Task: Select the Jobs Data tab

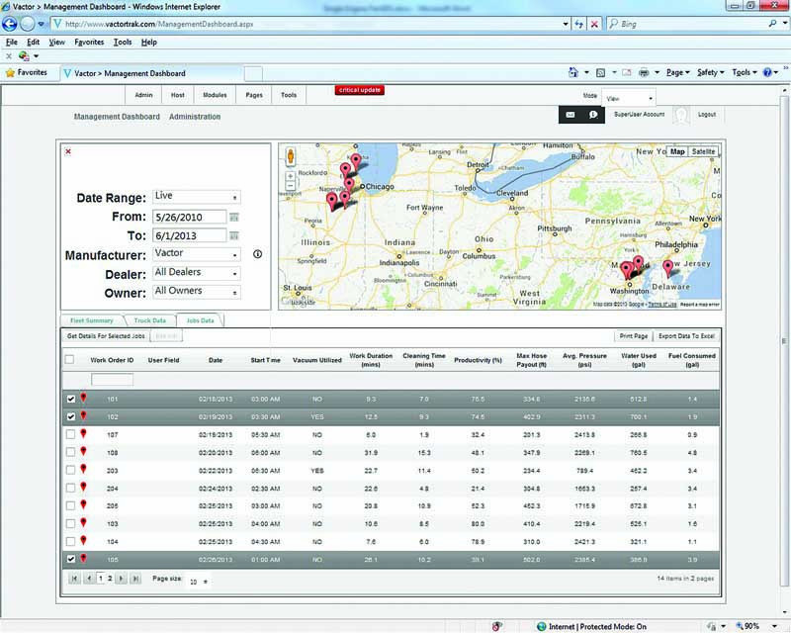Action: [201, 320]
